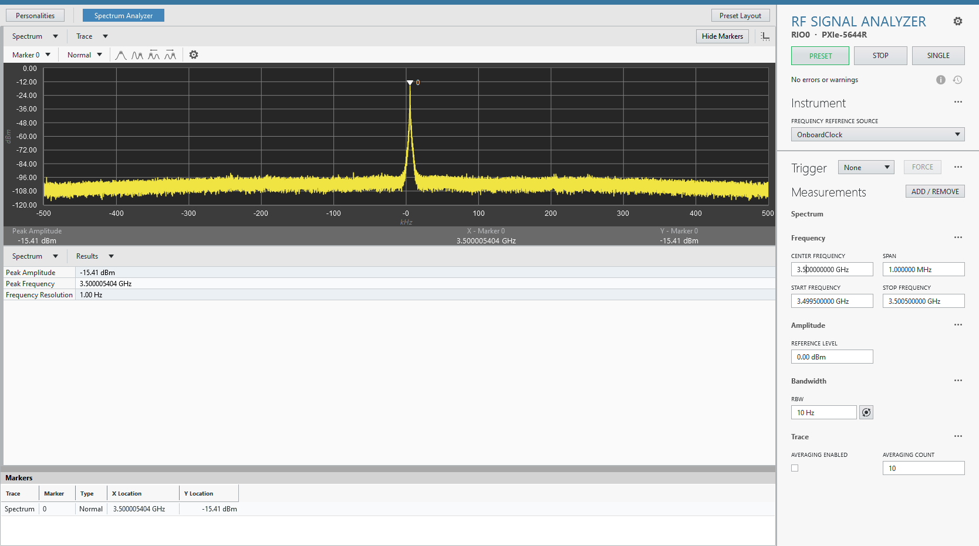Open marker settings gear icon
Image resolution: width=979 pixels, height=546 pixels.
click(x=194, y=55)
